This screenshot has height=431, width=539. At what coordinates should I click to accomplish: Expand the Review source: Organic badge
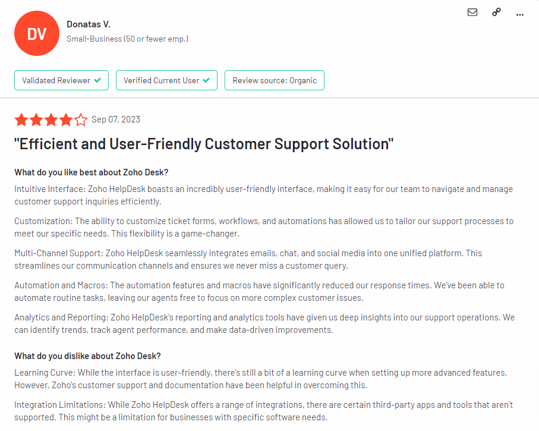(x=274, y=80)
